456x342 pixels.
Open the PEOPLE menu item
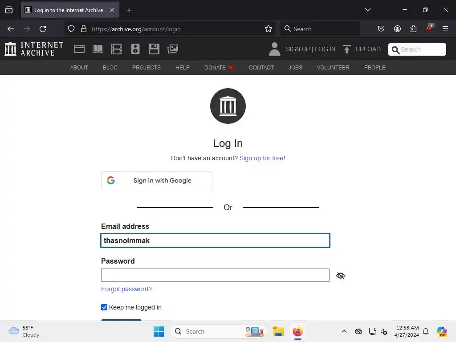pyautogui.click(x=375, y=68)
